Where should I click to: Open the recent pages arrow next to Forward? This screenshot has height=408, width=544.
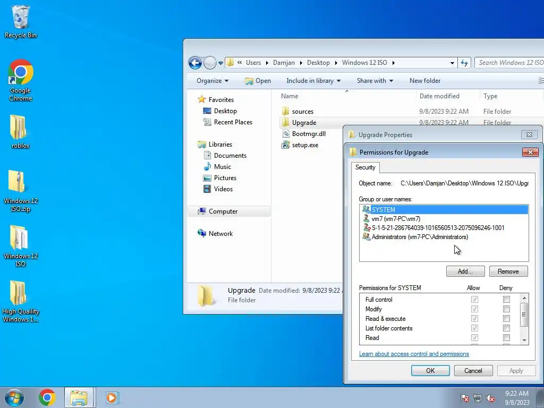click(220, 63)
